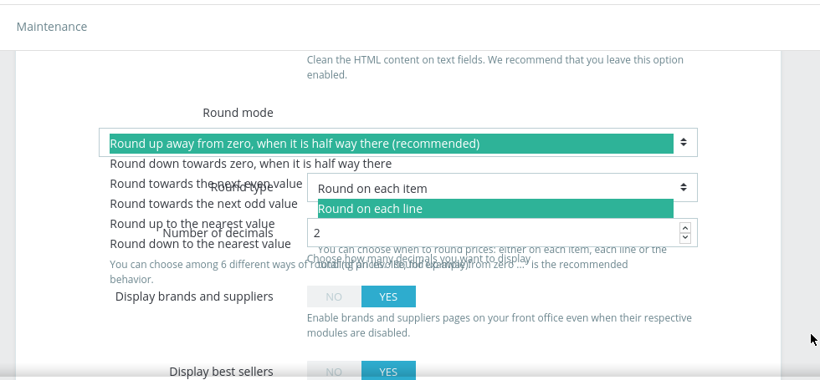The image size is (820, 380).
Task: Set Display best sellers to YES
Action: coord(388,371)
